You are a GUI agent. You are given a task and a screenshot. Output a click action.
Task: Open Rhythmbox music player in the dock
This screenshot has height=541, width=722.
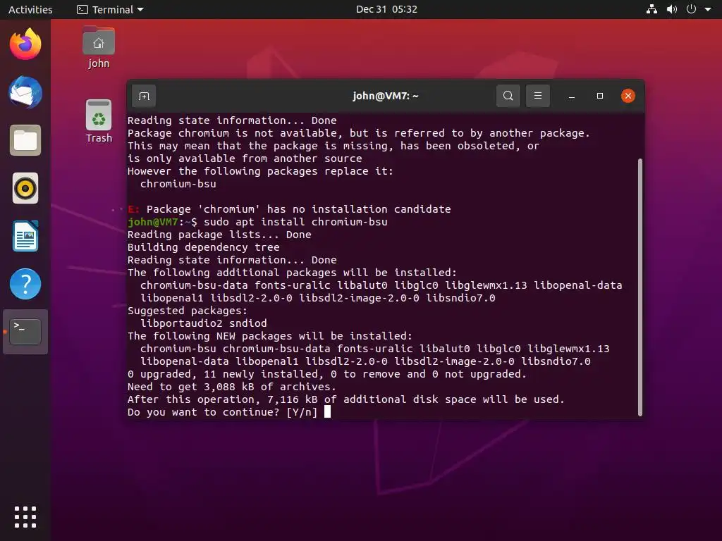(25, 188)
